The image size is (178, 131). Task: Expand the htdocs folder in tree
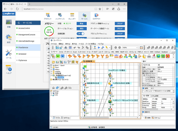point(52,70)
